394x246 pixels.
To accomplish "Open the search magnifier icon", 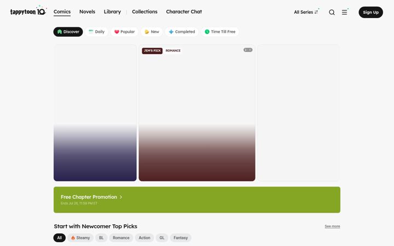I will point(332,12).
